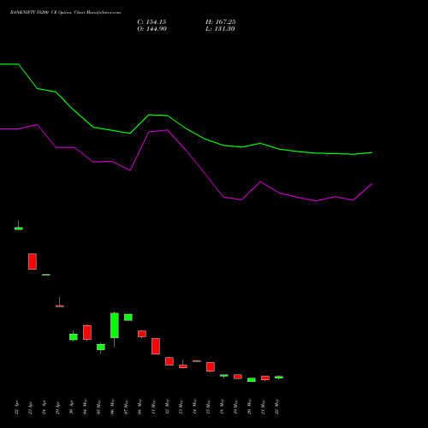428x428 pixels.
Task: Select the close value C: 154.15
Action: (x=152, y=22)
